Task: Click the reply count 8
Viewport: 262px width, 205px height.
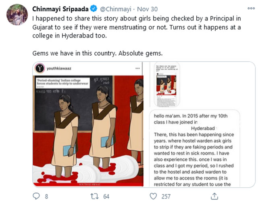Action: (x=47, y=197)
